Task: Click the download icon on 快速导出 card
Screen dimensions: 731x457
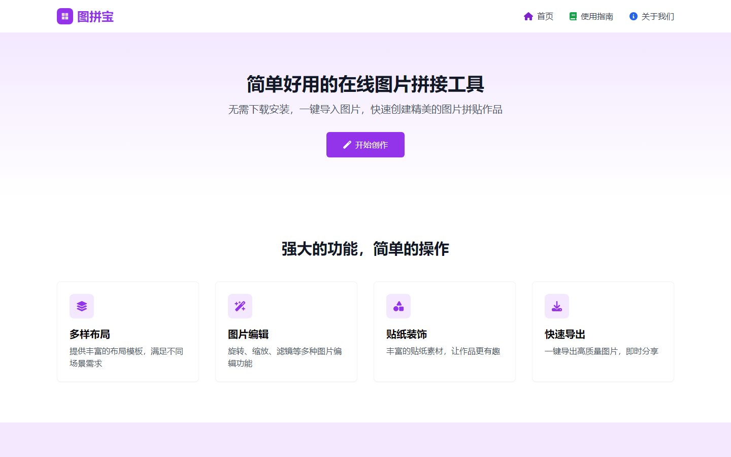Action: click(x=557, y=306)
